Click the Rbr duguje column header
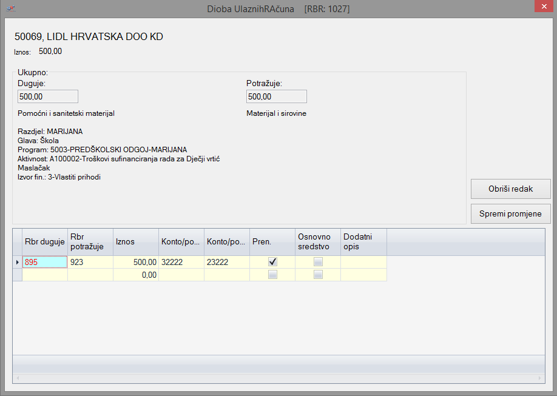 pos(45,241)
